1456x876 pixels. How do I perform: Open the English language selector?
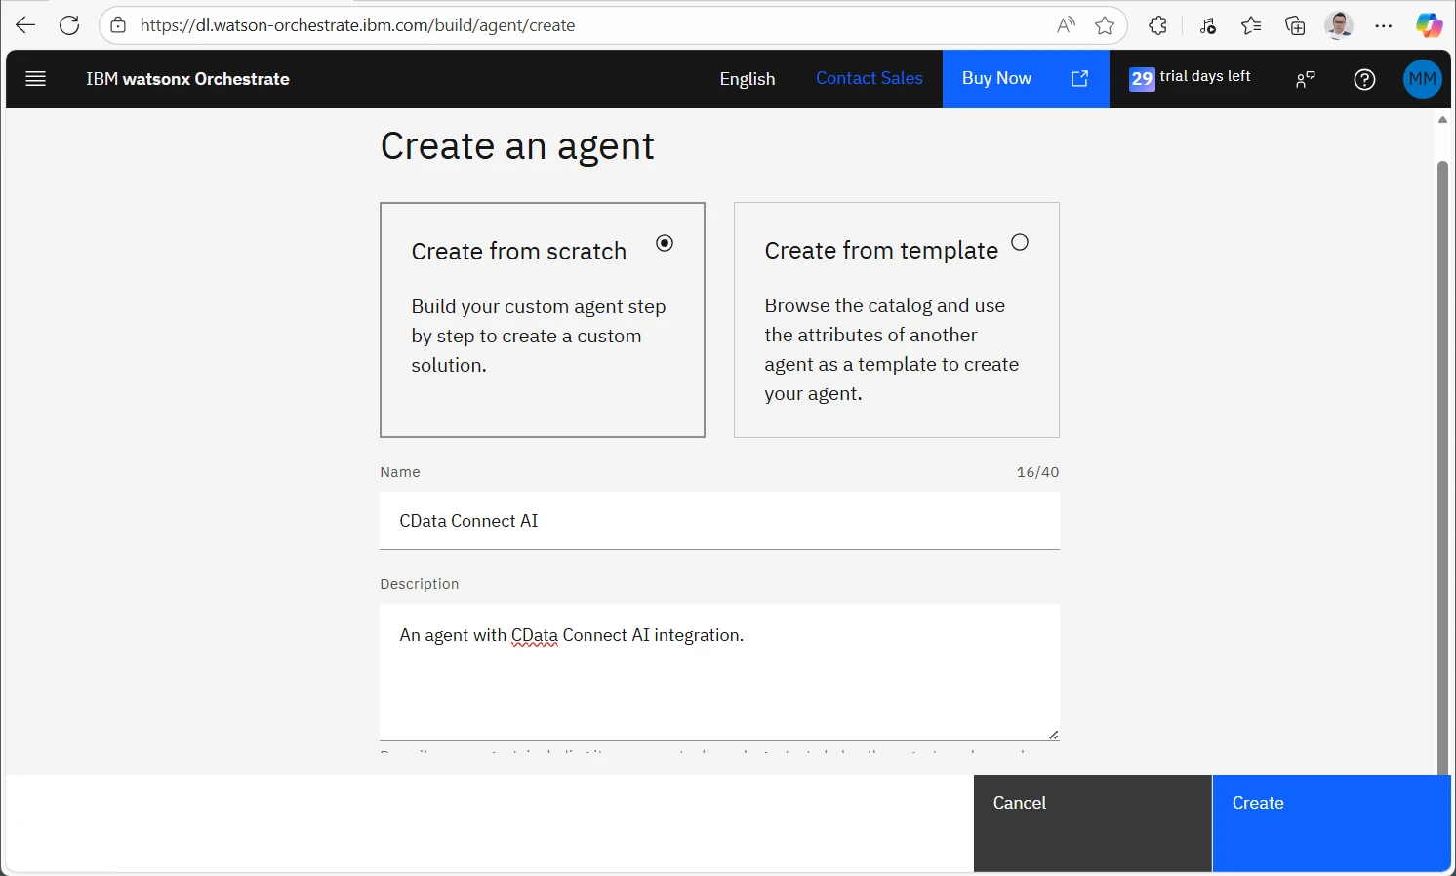coord(748,79)
